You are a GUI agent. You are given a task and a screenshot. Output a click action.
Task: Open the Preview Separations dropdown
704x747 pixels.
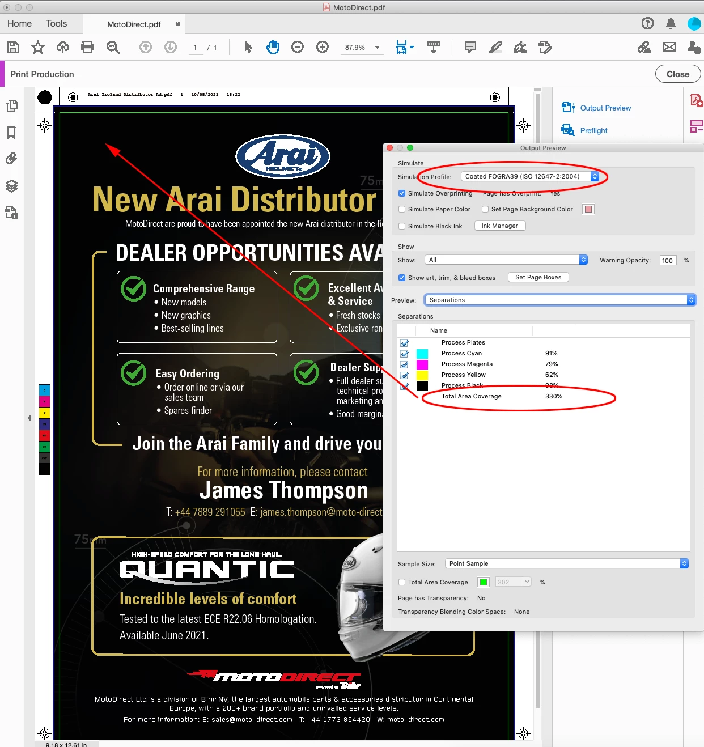[x=560, y=300]
